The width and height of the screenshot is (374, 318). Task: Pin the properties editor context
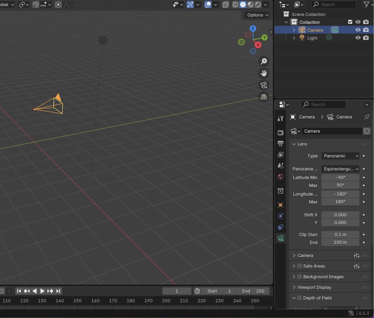367,117
